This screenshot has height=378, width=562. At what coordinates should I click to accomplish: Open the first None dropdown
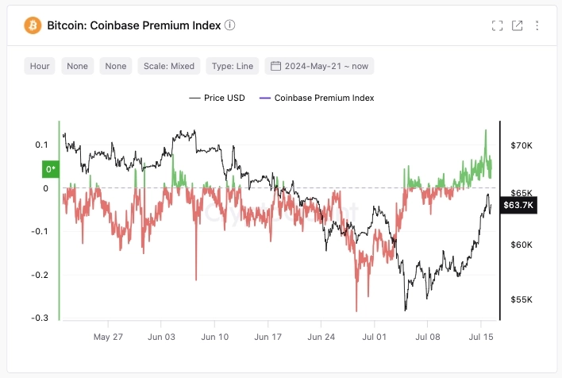click(78, 66)
